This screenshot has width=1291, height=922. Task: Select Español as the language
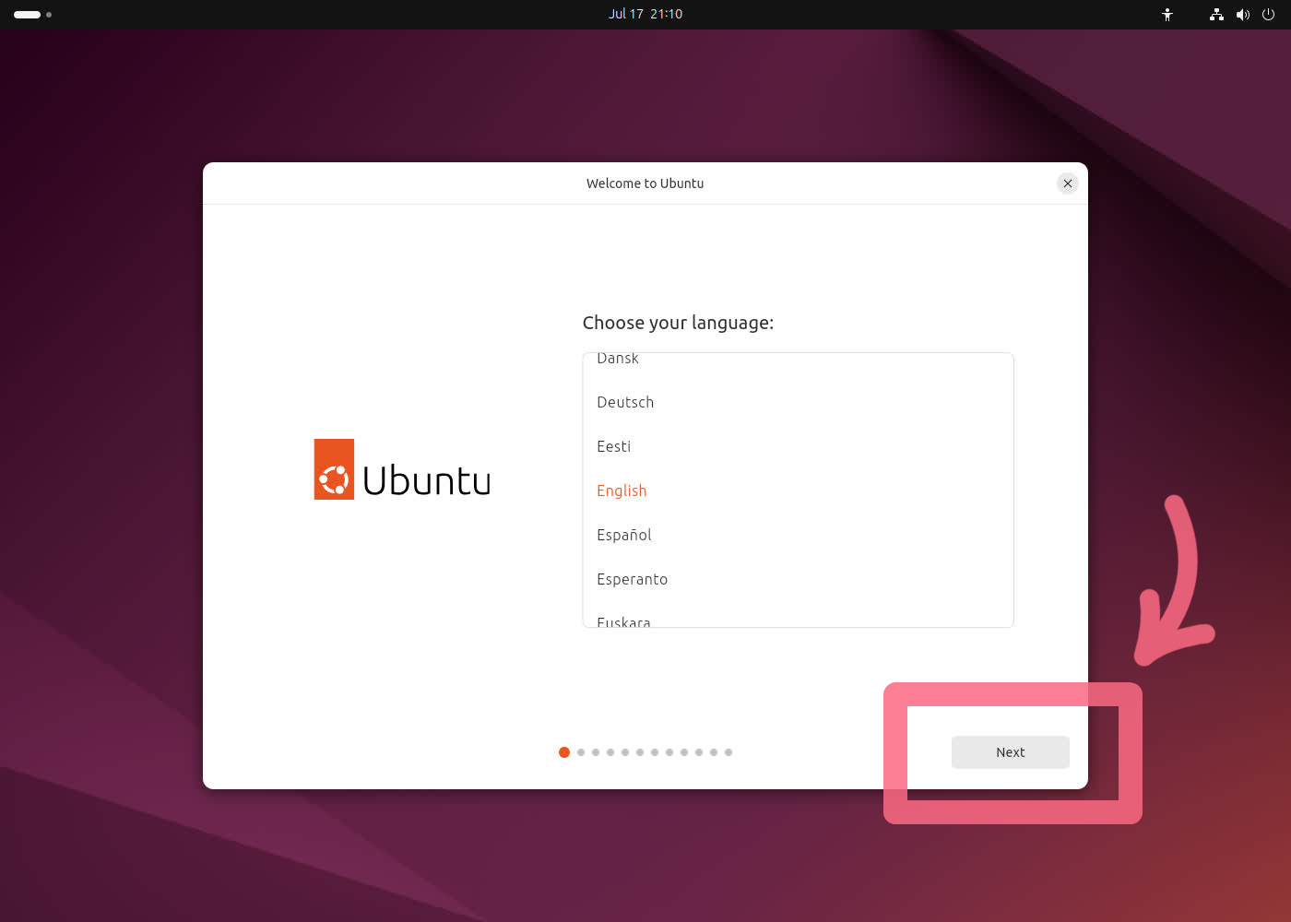tap(623, 535)
